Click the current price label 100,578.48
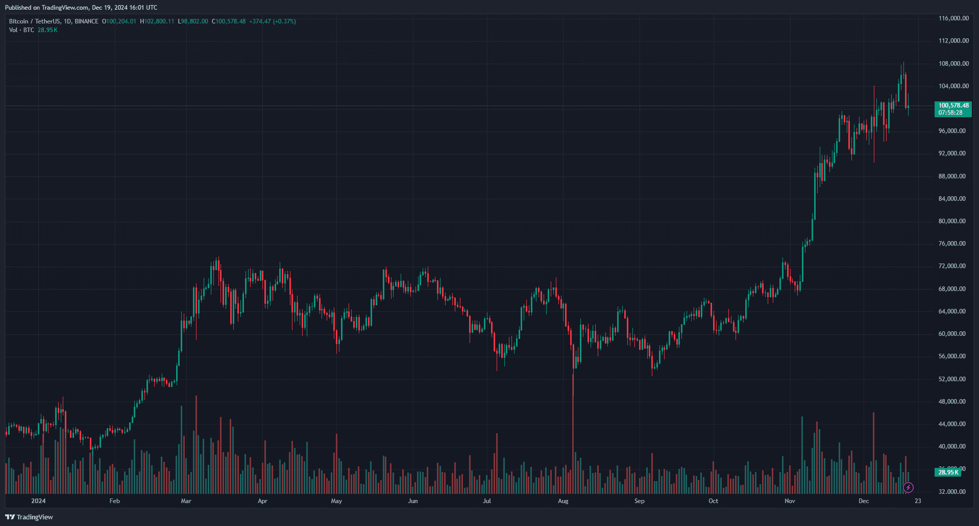The height and width of the screenshot is (526, 979). pyautogui.click(x=953, y=106)
